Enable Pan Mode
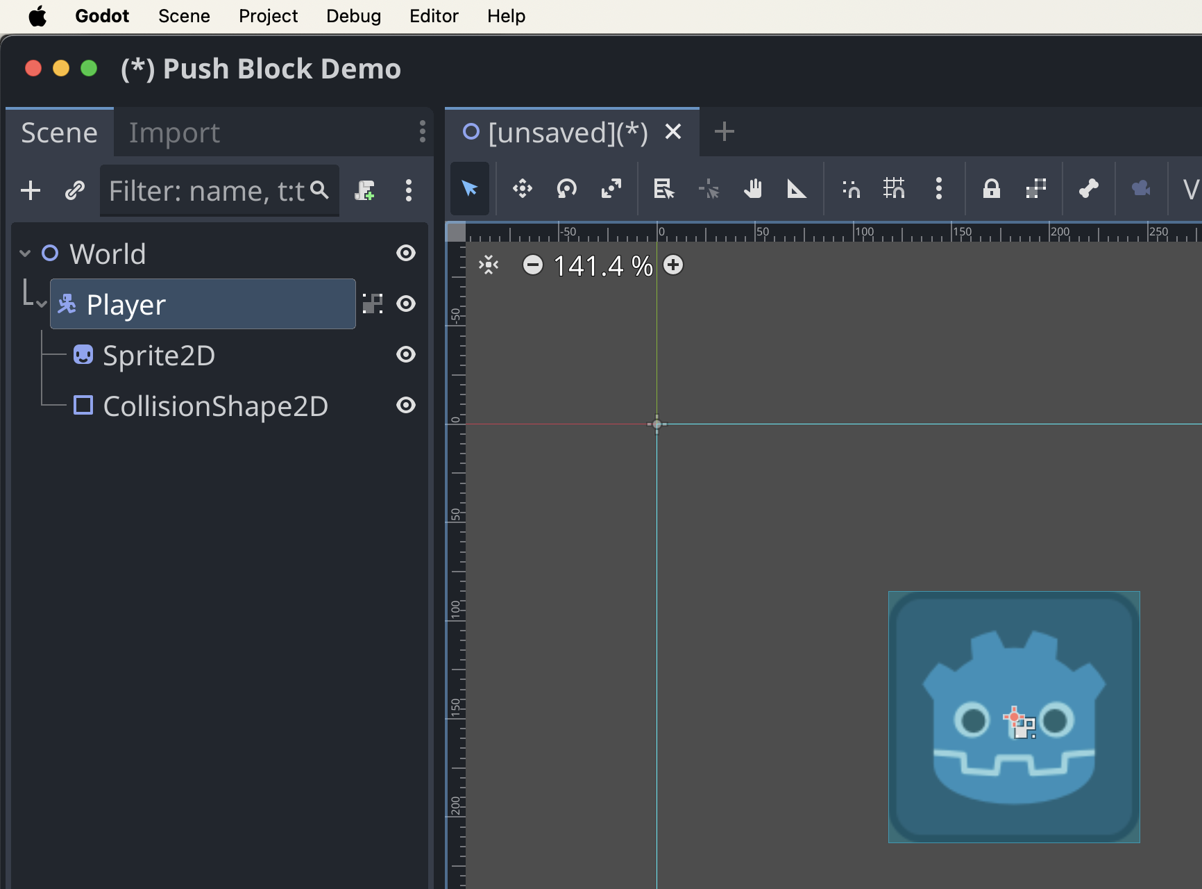The width and height of the screenshot is (1202, 889). 753,188
